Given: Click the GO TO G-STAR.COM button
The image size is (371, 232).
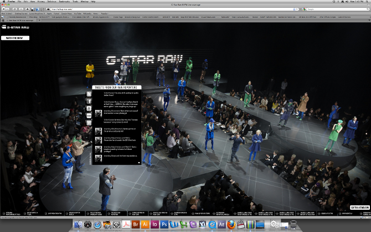Looking at the screenshot, I should pyautogui.click(x=359, y=208).
